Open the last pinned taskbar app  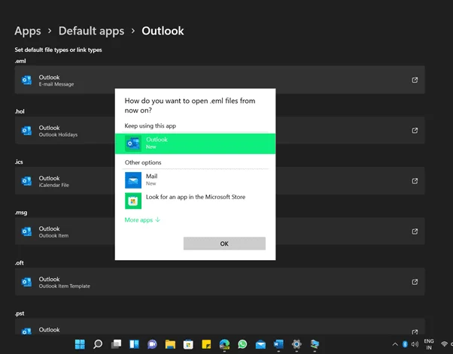[x=315, y=344]
